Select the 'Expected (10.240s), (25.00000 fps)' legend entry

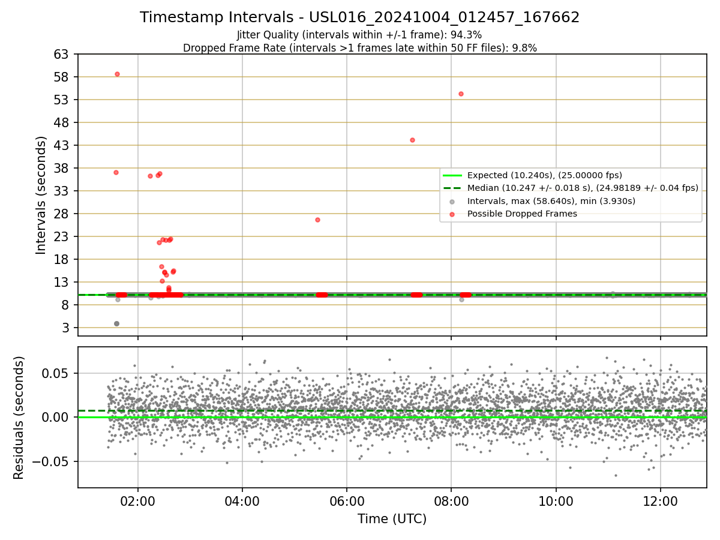[x=545, y=175]
